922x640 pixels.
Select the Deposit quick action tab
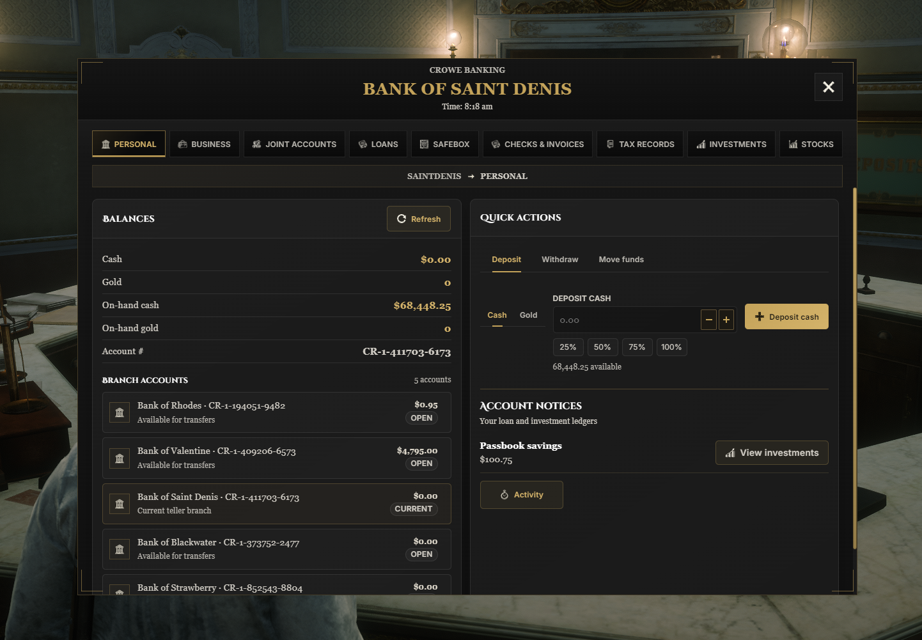[506, 260]
